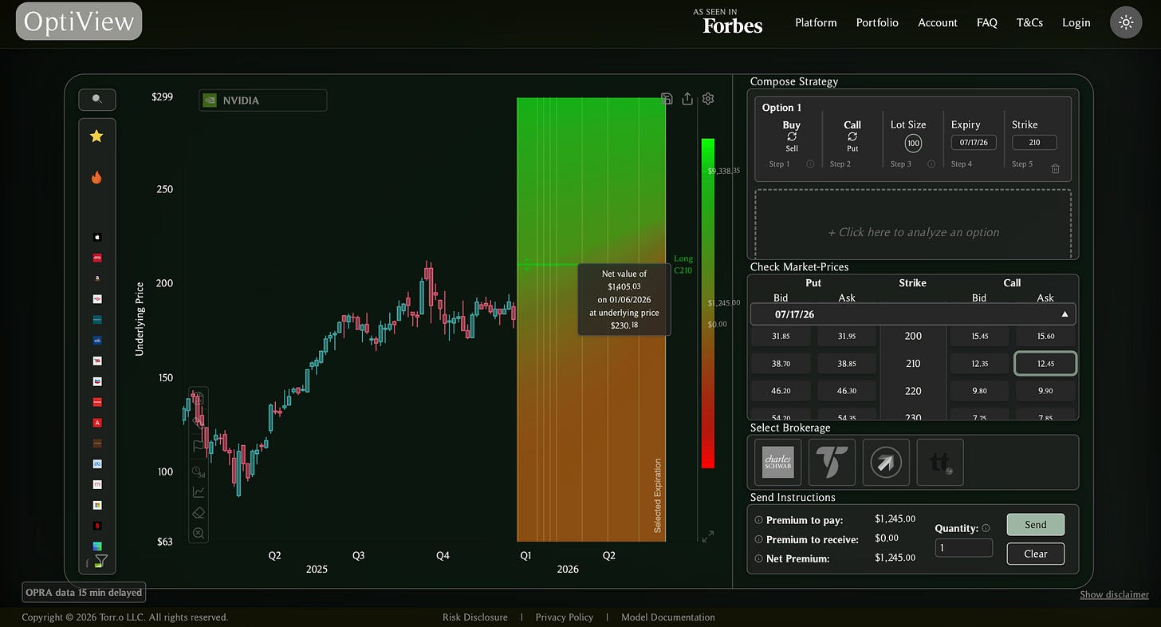Toggle light/dark theme sun button

tap(1126, 22)
